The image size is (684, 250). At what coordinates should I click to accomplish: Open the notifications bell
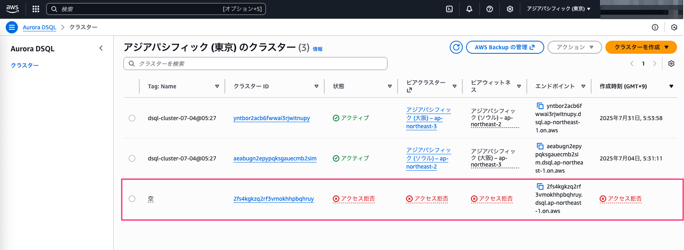pos(469,9)
